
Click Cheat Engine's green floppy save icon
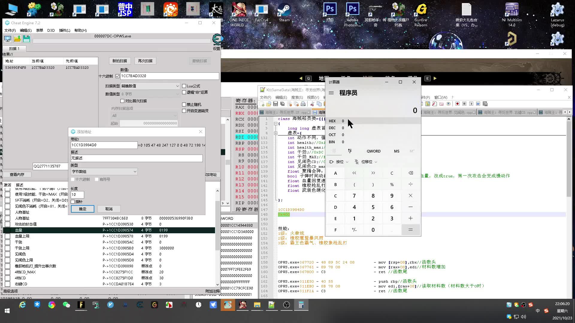pyautogui.click(x=26, y=39)
